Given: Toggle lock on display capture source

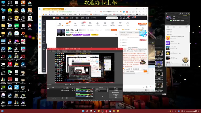Looking at the screenshot, I should tap(74, 90).
